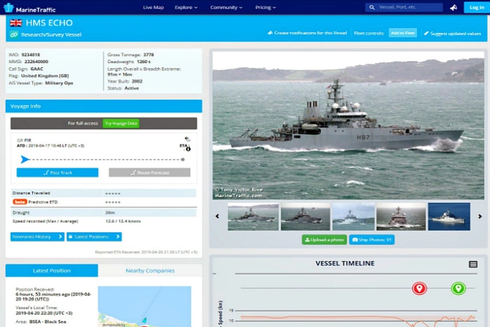Select the fifth blue-sea photo thumbnail
This screenshot has height=327, width=490.
click(x=449, y=216)
